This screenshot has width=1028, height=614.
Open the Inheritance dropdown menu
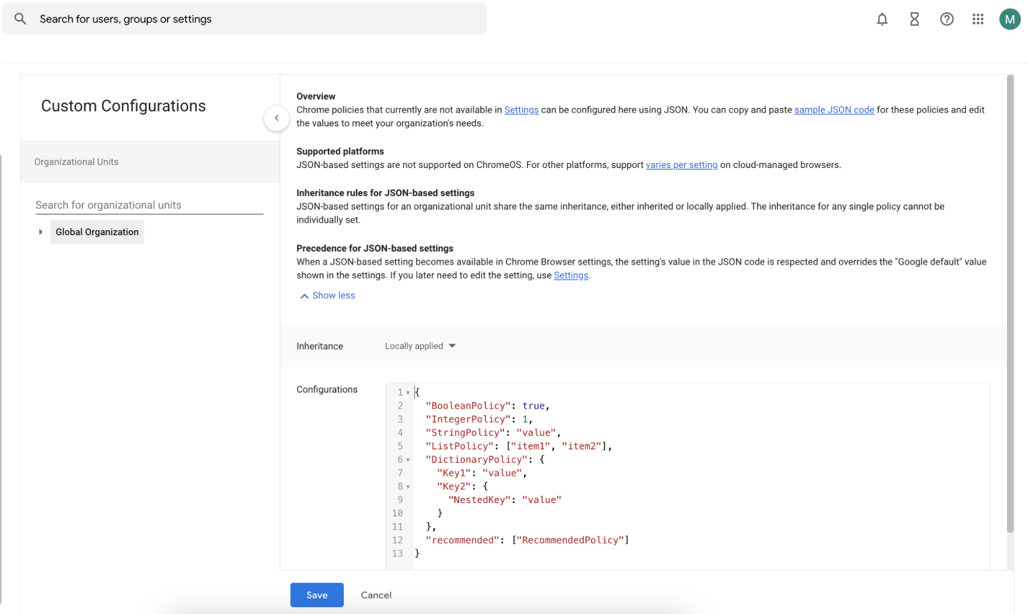click(421, 346)
